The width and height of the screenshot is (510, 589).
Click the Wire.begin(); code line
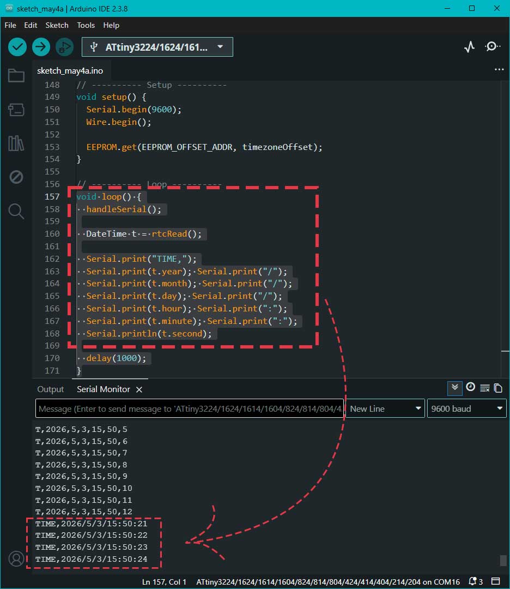(x=119, y=122)
